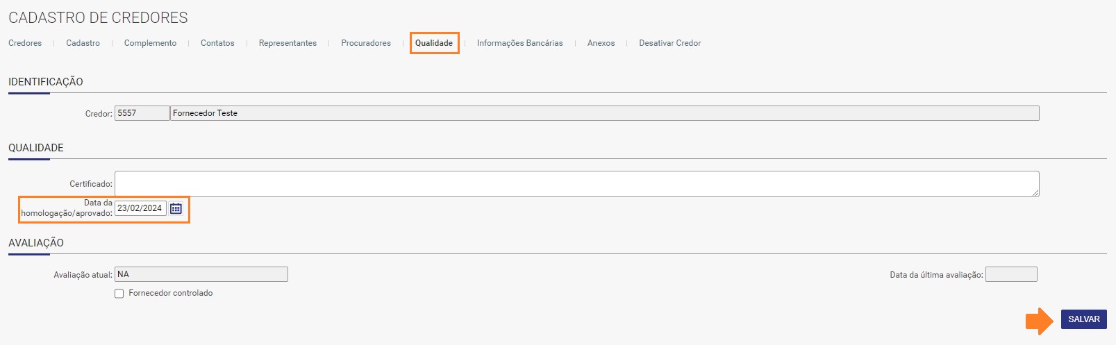Viewport: 1116px width, 345px height.
Task: Switch to the Cadastro tab
Action: 83,43
